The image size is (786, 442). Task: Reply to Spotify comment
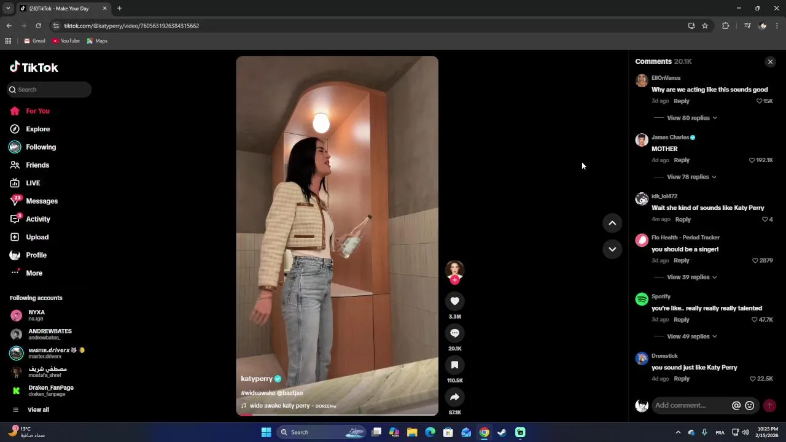[682, 320]
